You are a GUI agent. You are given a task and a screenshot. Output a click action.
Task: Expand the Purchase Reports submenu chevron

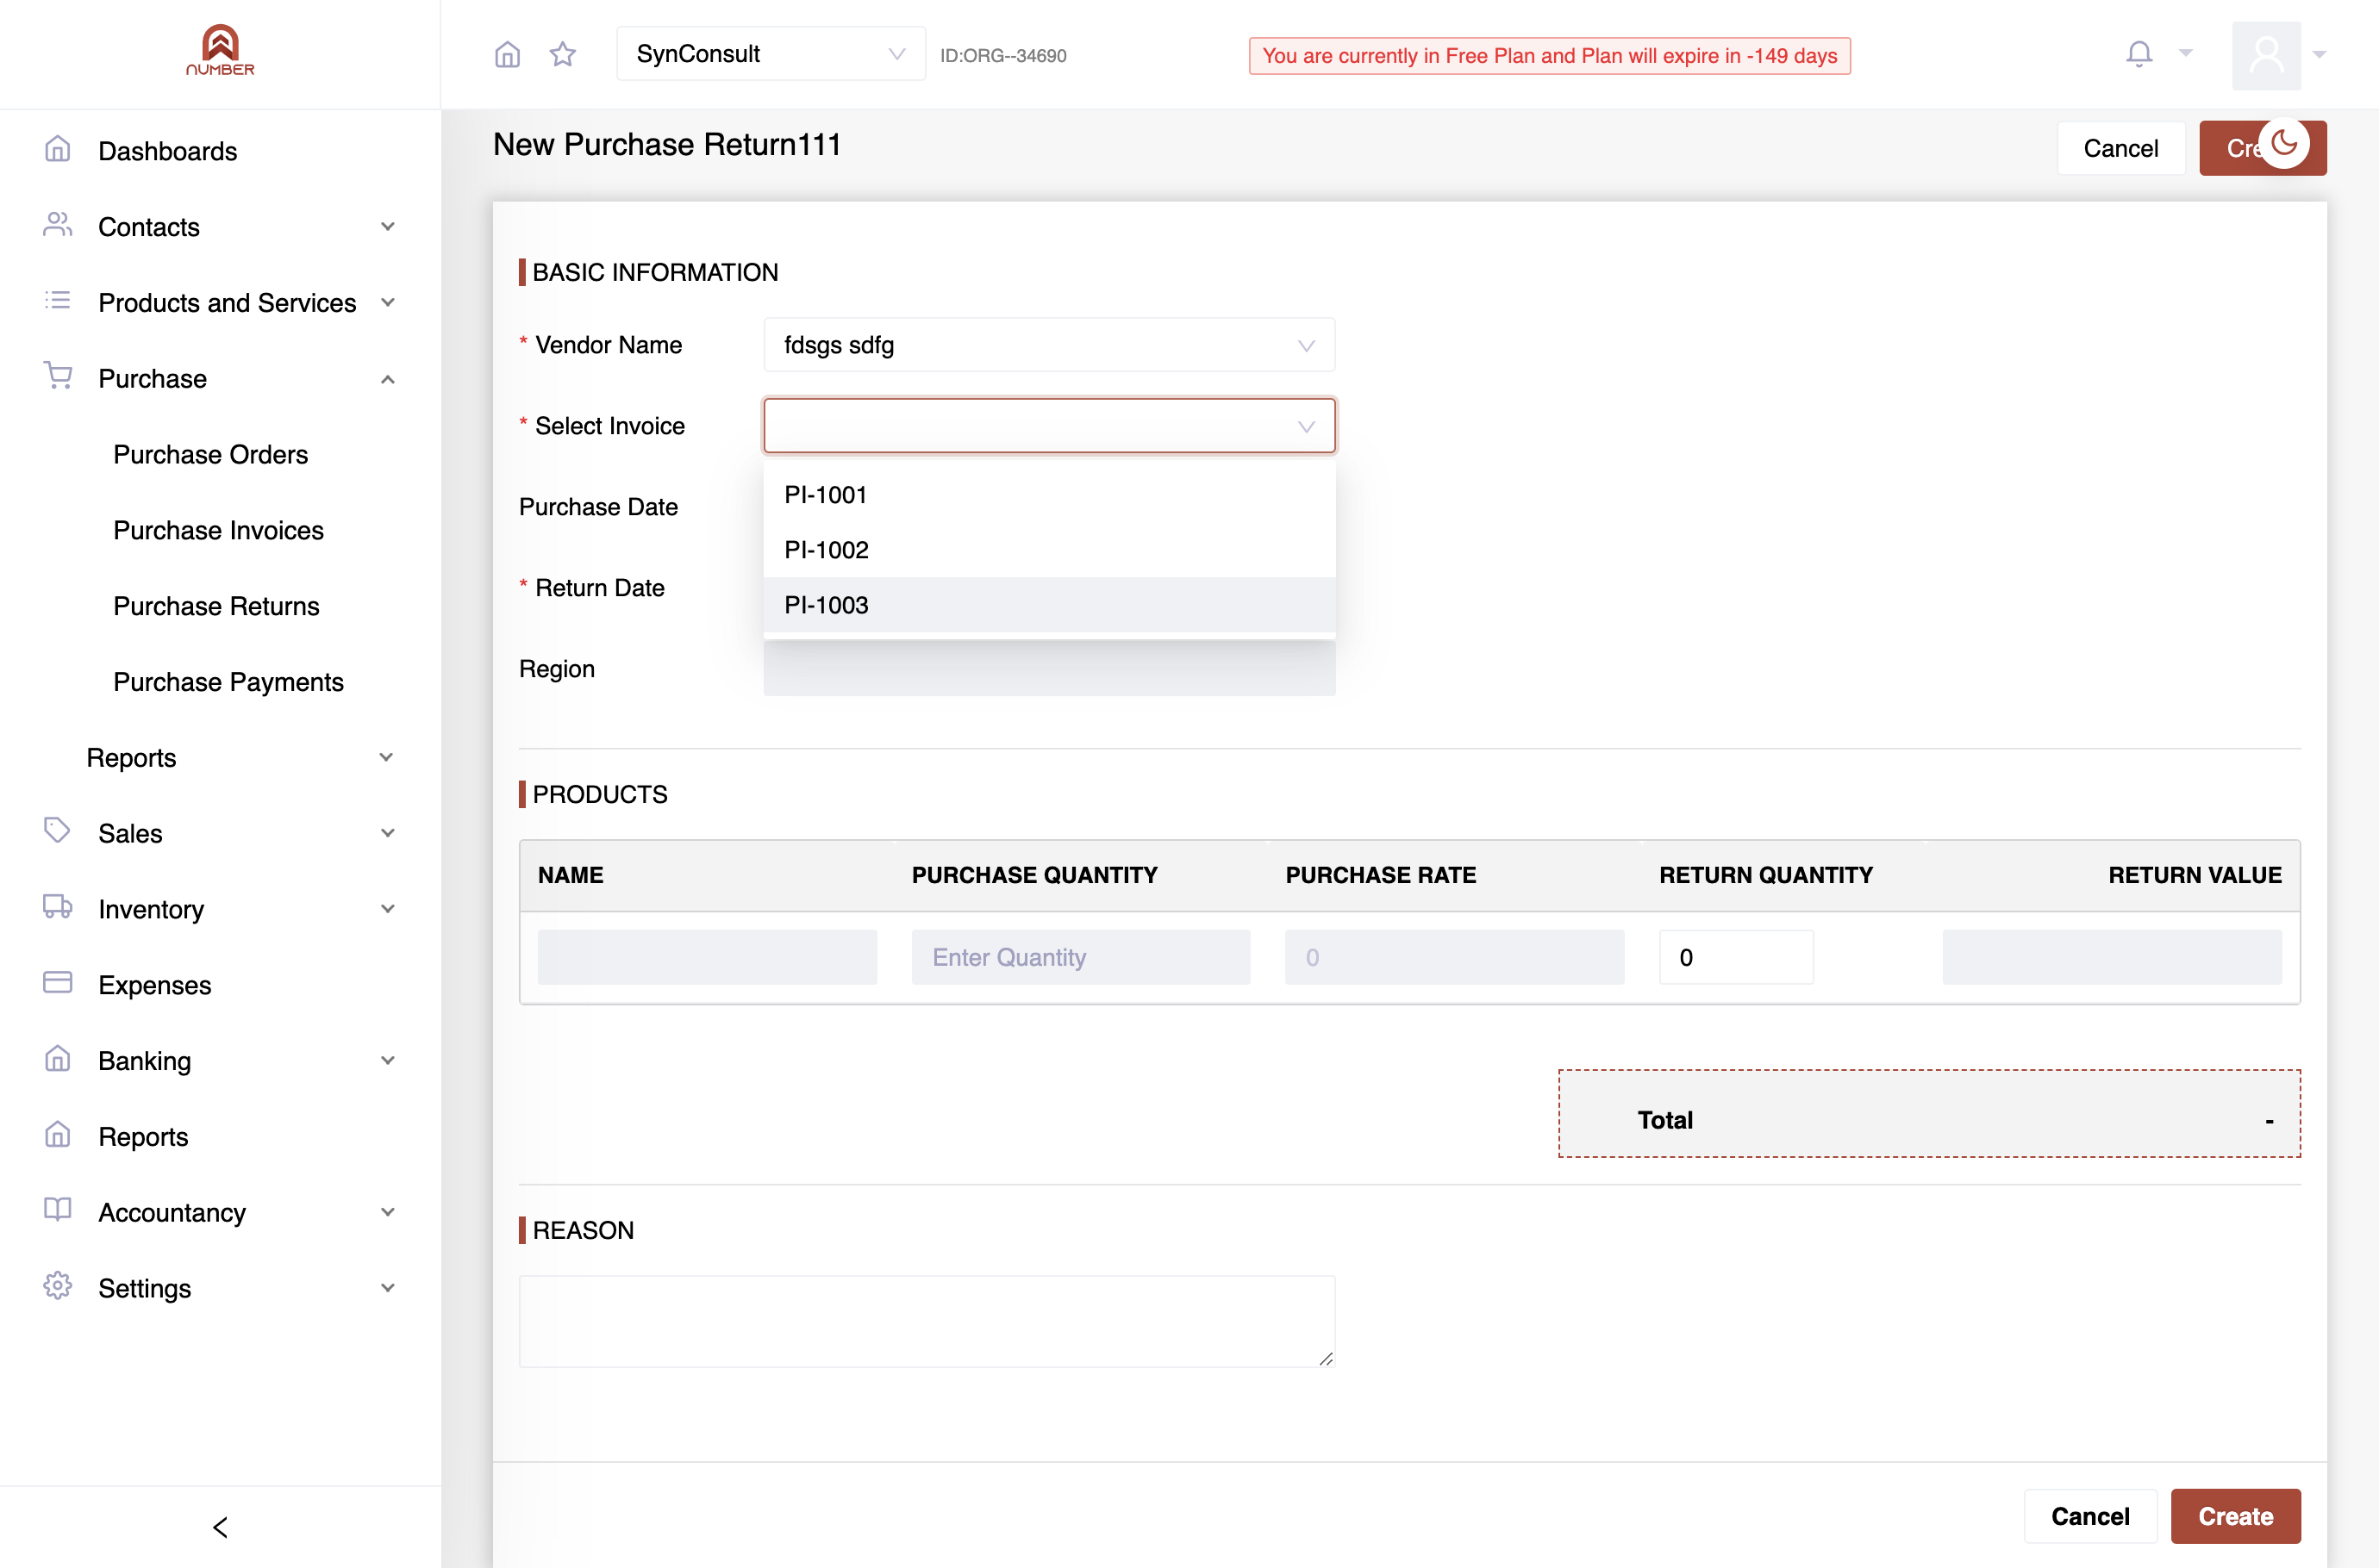pyautogui.click(x=386, y=758)
